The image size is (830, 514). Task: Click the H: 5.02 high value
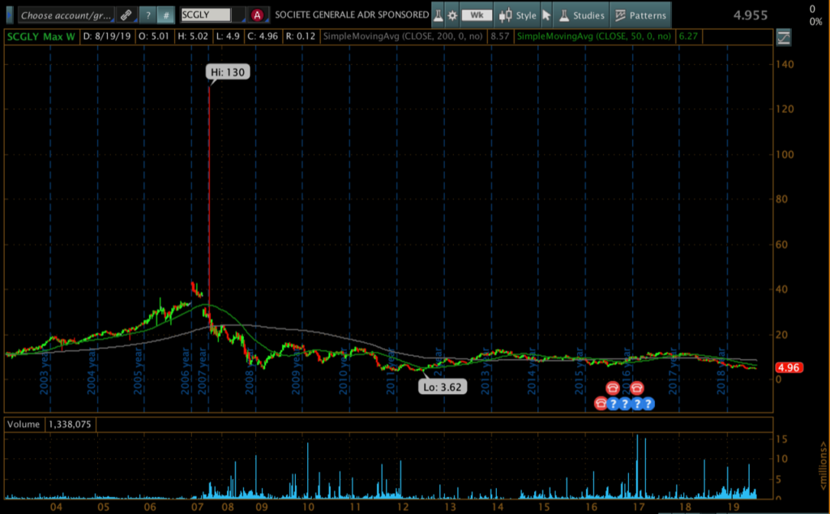193,36
